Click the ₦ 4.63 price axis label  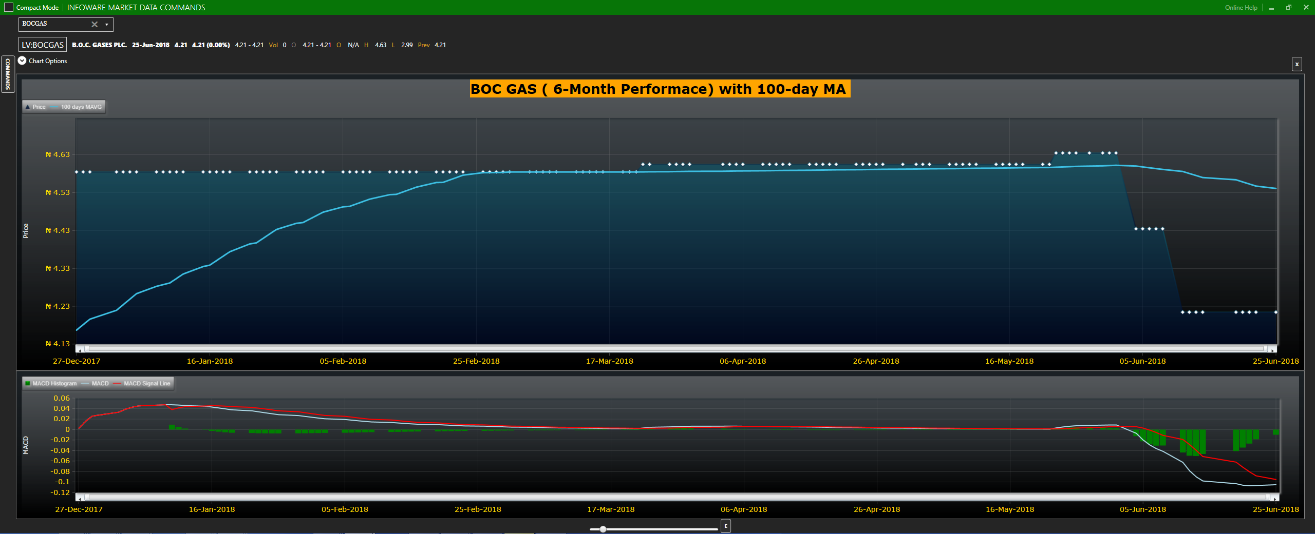click(58, 154)
